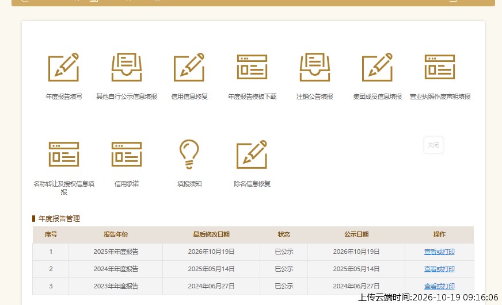Screen dimensions: 502x305
Task: Click the 除名信息修复 label
Action: (252, 184)
